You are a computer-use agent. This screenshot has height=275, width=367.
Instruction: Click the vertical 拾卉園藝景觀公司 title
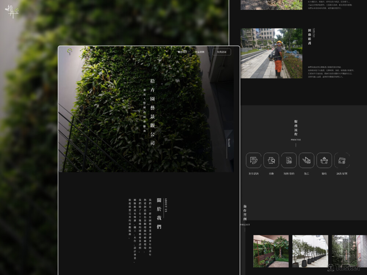[x=152, y=112]
